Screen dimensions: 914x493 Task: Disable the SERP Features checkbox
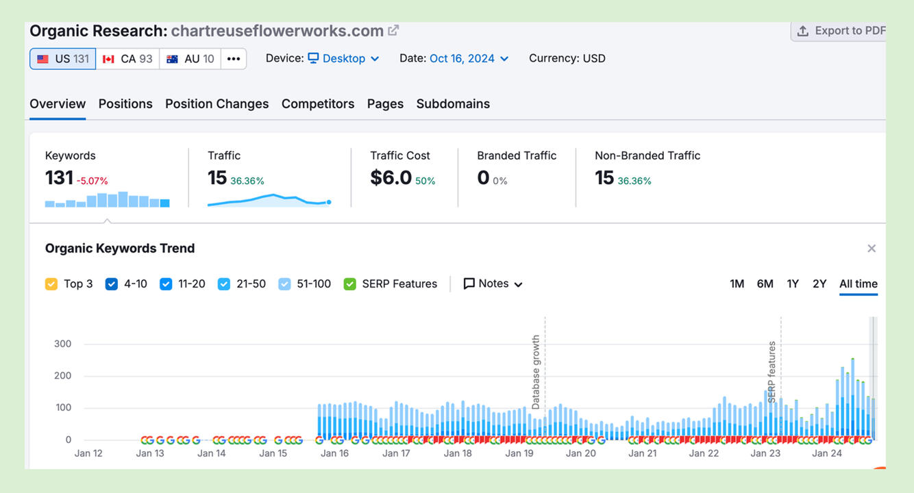point(350,284)
